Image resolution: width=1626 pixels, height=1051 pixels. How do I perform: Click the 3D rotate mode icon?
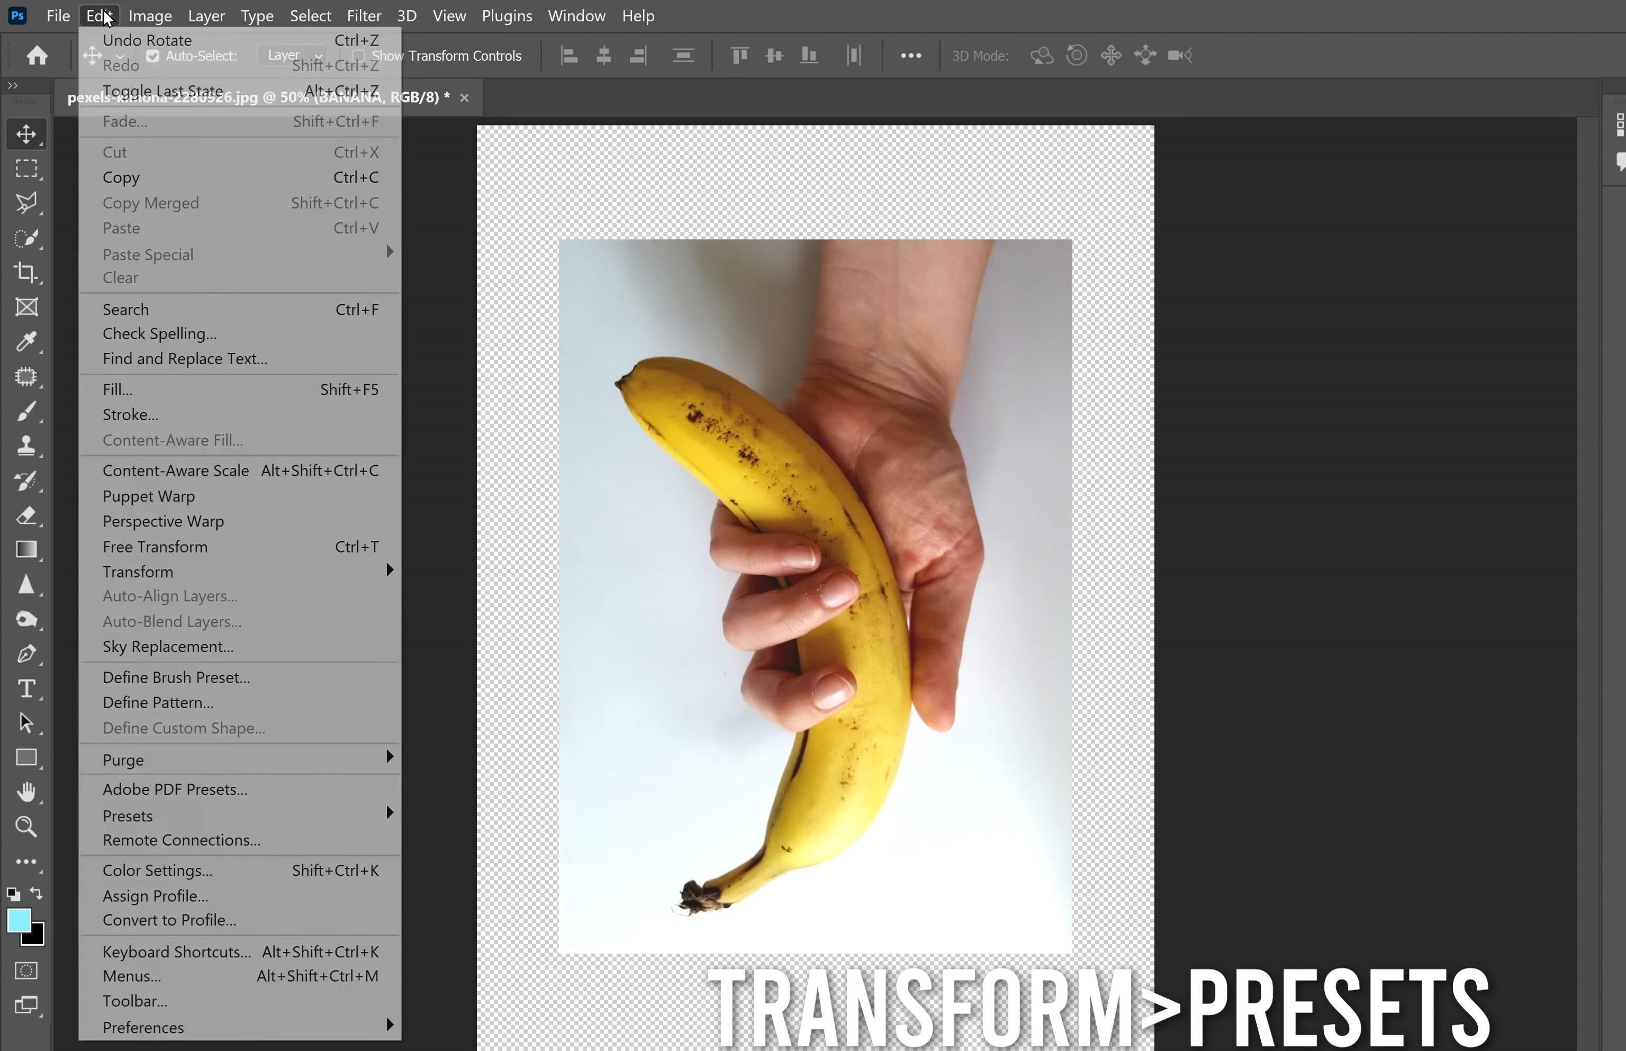[1042, 55]
